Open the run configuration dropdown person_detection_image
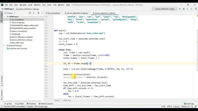This screenshot has width=198, height=111. (x=165, y=9)
